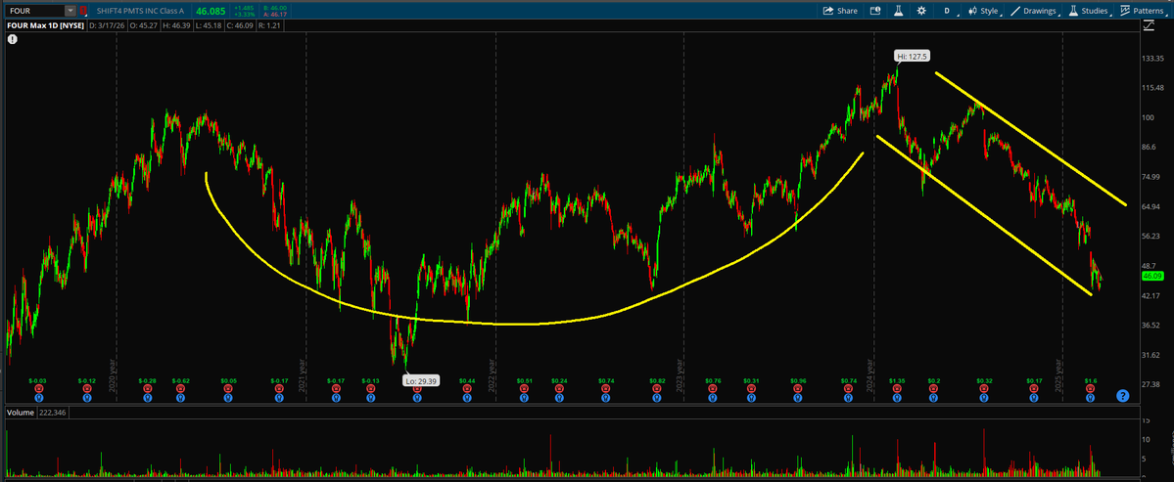The width and height of the screenshot is (1174, 482).
Task: Click the SHIFT4 PMTS INC Class A name
Action: pos(140,11)
